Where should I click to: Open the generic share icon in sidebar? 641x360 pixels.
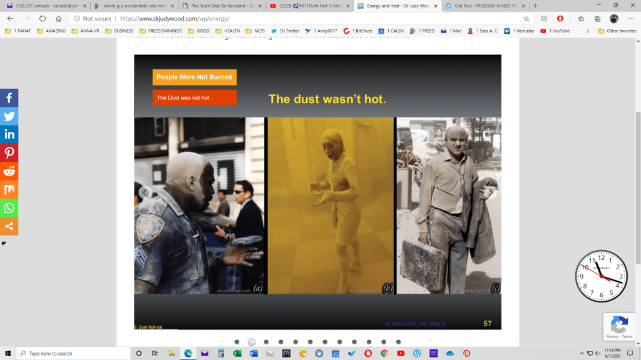tap(9, 226)
